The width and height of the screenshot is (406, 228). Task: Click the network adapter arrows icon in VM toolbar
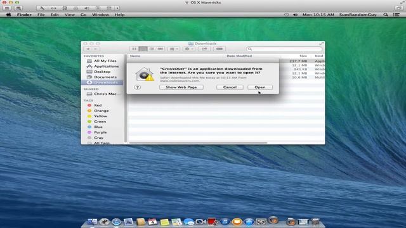click(x=53, y=8)
